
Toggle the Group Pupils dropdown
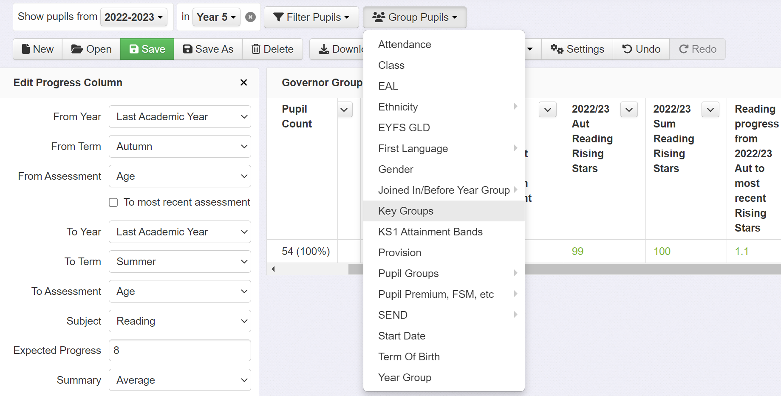[415, 17]
